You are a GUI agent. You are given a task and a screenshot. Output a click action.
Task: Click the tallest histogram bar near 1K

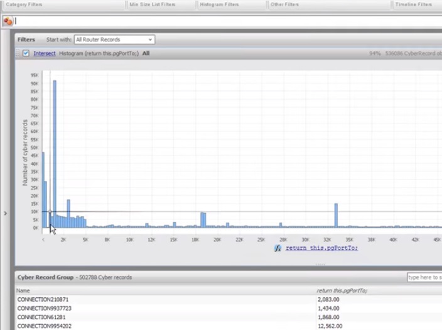55,154
